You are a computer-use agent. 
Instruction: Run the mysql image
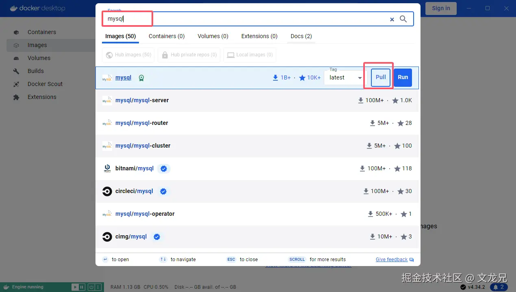403,77
